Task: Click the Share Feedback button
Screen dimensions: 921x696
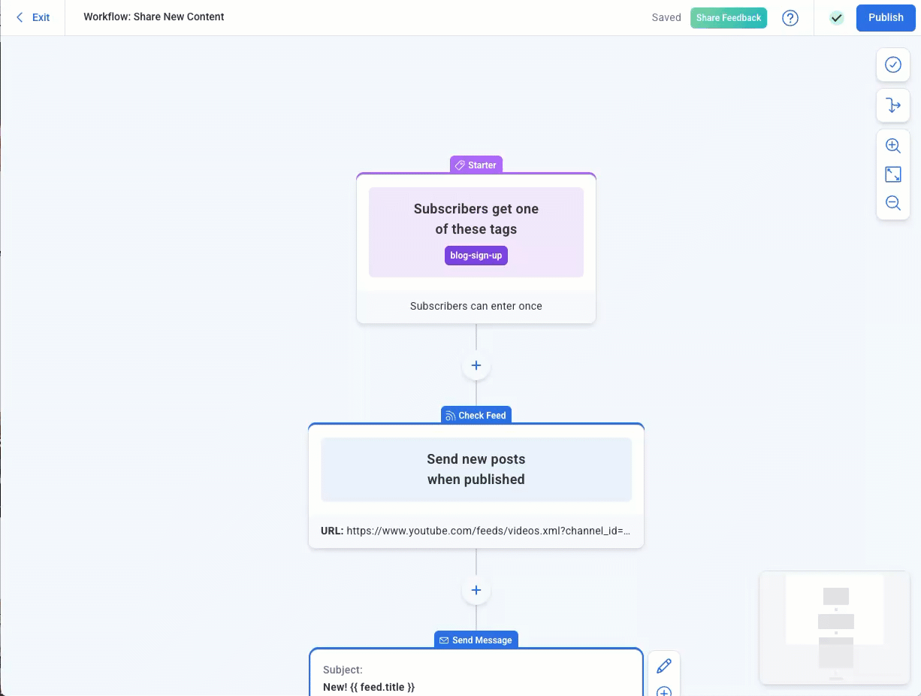Action: coord(728,18)
